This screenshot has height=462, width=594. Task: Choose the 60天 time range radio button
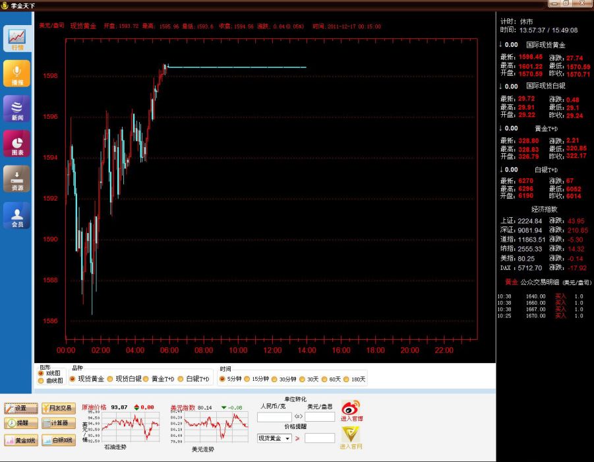click(324, 379)
